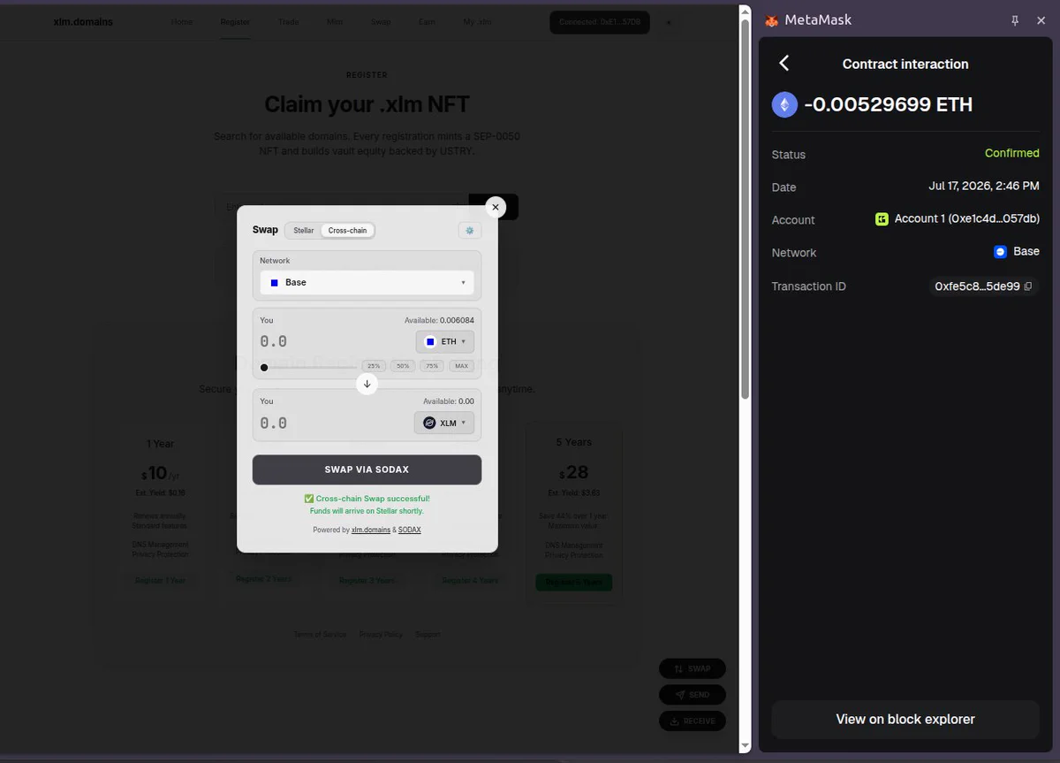Click the -0.00529699 ETH amount

pos(888,104)
